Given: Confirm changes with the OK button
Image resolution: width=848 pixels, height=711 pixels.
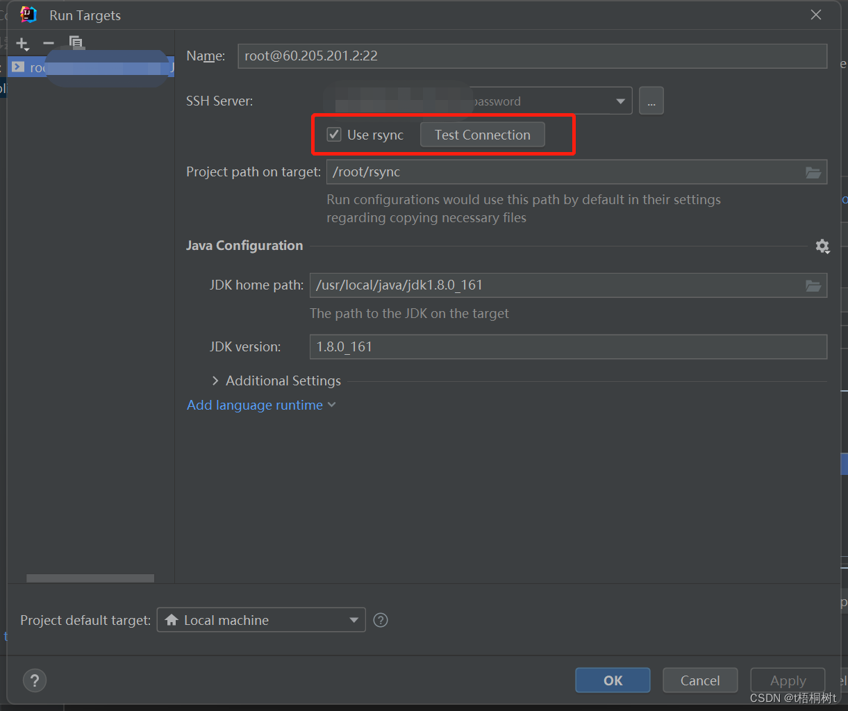Looking at the screenshot, I should (x=612, y=680).
